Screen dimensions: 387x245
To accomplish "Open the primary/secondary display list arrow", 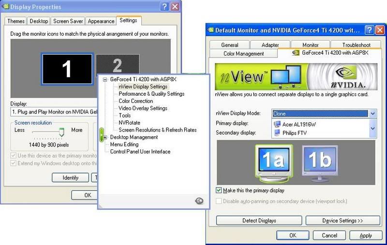I will coord(372,129).
